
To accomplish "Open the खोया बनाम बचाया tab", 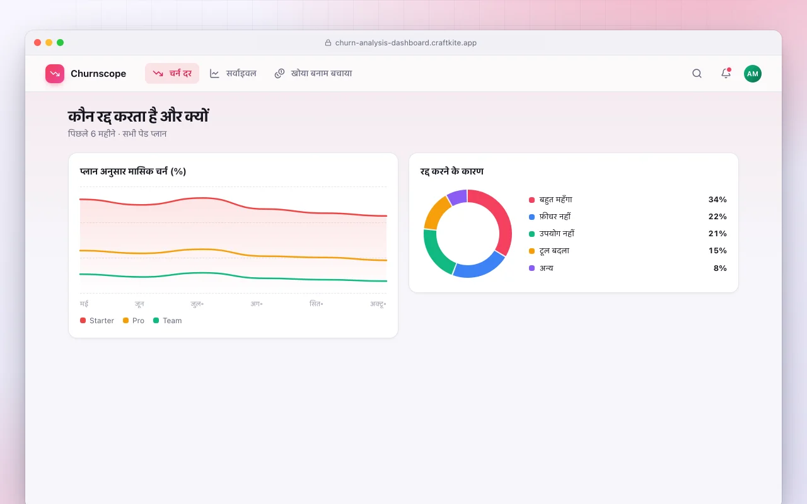I will tap(313, 74).
